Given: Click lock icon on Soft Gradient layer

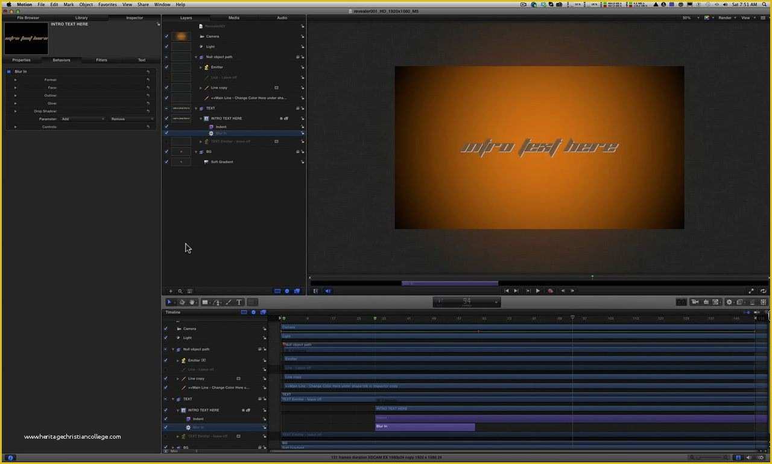Looking at the screenshot, I should point(302,162).
